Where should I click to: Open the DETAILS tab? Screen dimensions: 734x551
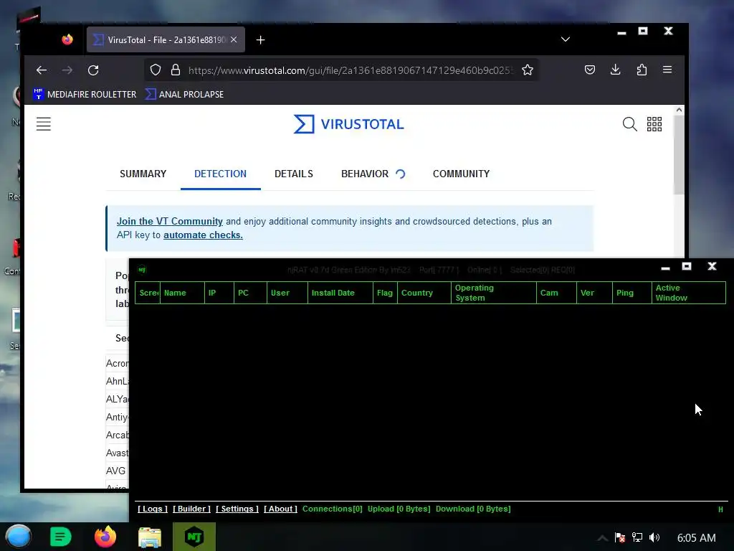pyautogui.click(x=294, y=174)
